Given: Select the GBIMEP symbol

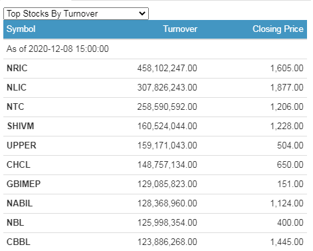Looking at the screenshot, I should point(24,184).
